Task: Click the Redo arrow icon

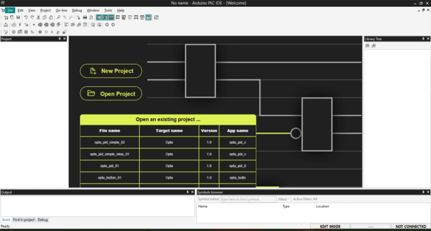Action: tap(32, 18)
